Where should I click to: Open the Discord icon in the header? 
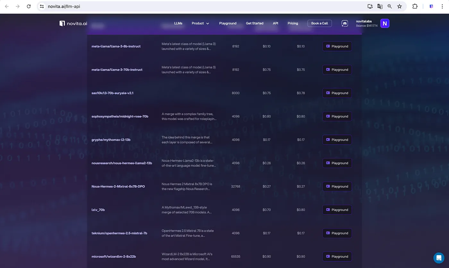(x=345, y=23)
